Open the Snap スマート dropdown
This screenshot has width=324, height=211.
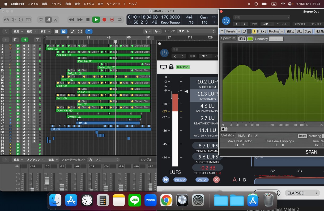pos(196,31)
